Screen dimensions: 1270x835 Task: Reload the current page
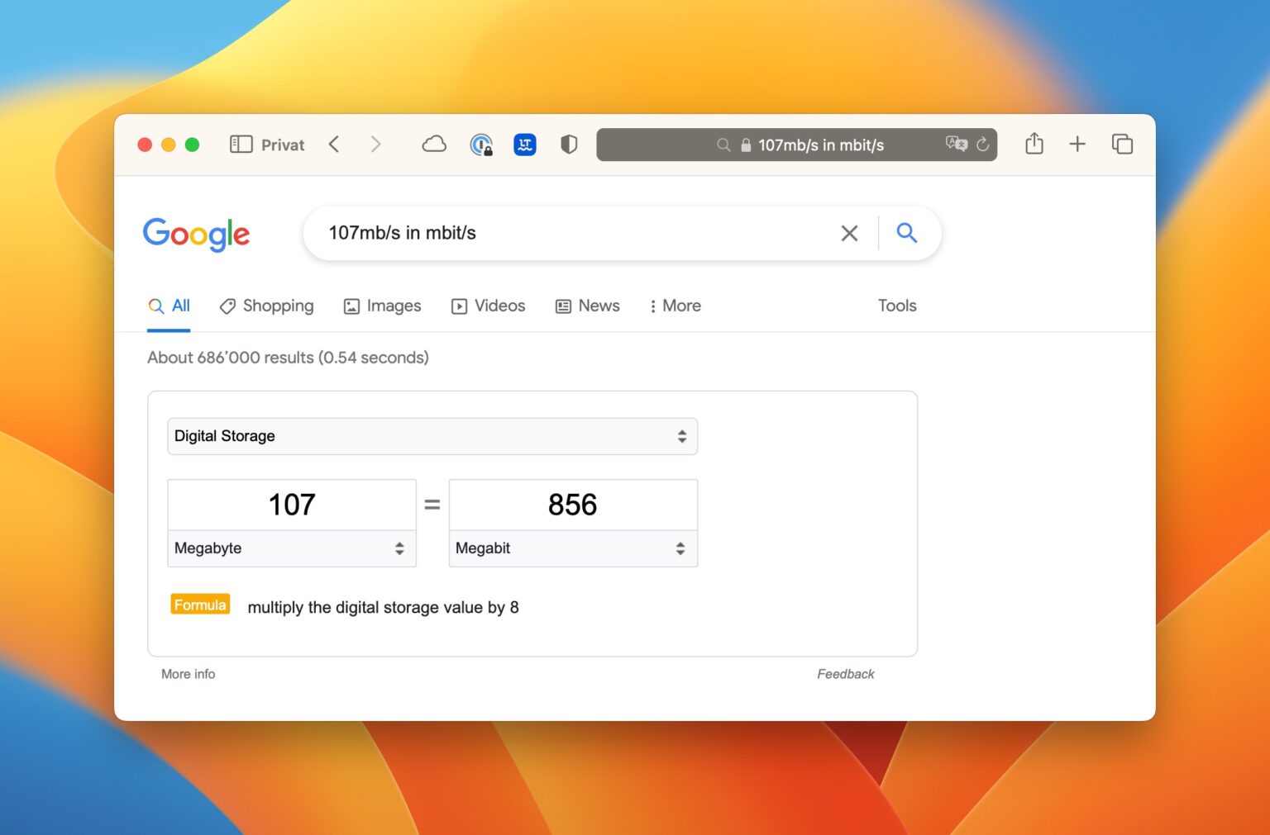point(982,144)
